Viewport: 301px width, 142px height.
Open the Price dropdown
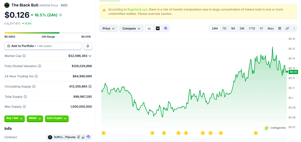(x=109, y=28)
